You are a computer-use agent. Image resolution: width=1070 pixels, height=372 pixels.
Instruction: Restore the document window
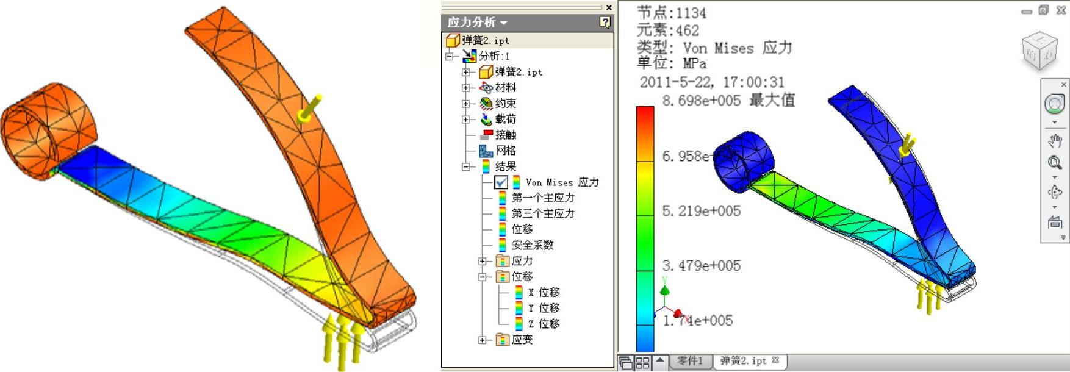(1044, 10)
